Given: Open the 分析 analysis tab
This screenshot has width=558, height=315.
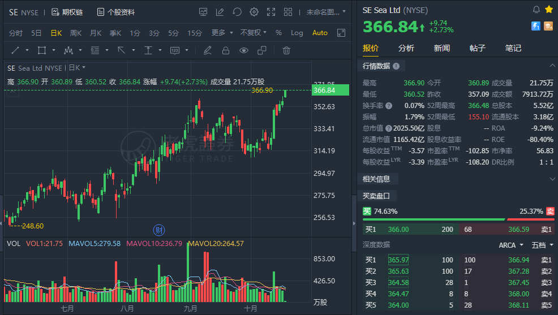Looking at the screenshot, I should pos(406,48).
